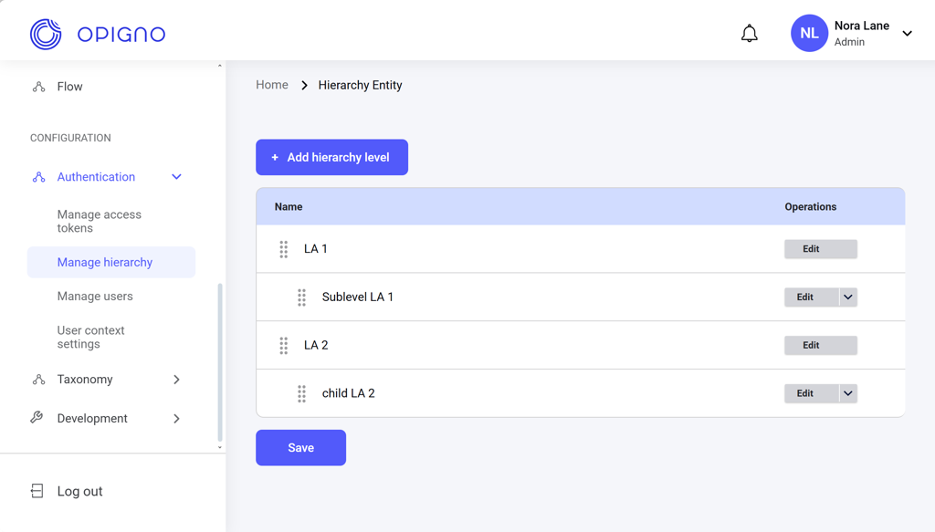Image resolution: width=935 pixels, height=532 pixels.
Task: Open the Nora Lane user menu chevron
Action: (907, 34)
